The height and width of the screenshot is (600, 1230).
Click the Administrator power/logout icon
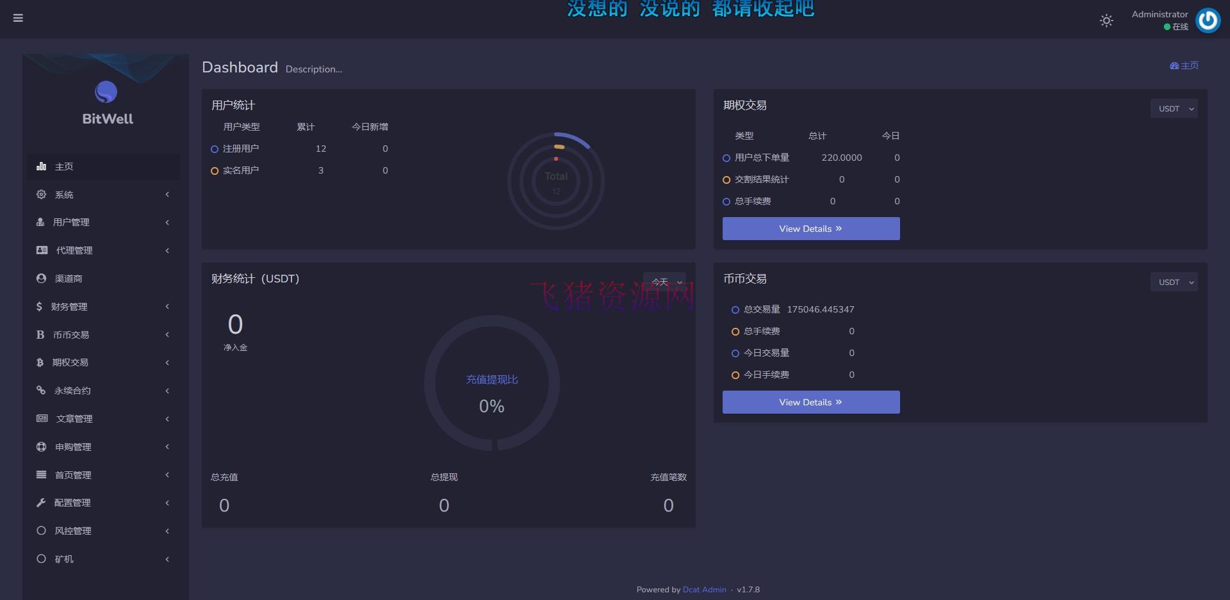[1208, 20]
